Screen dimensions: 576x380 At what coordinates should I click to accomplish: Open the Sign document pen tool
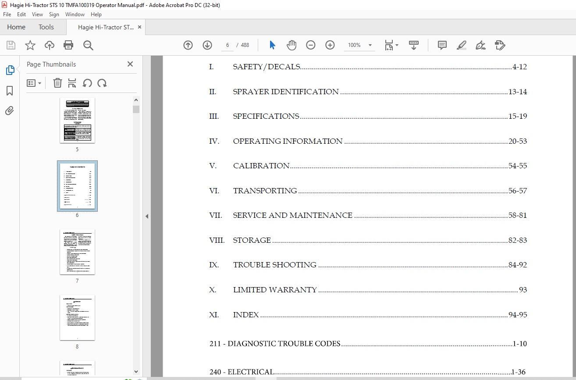[480, 45]
